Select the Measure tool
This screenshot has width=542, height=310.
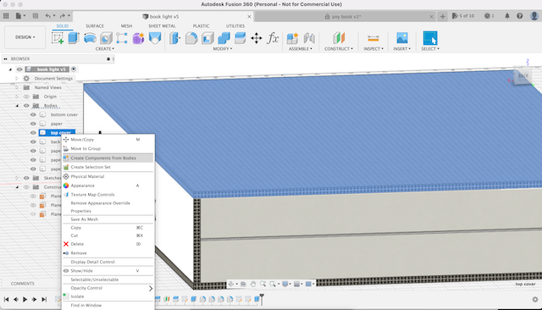[373, 38]
